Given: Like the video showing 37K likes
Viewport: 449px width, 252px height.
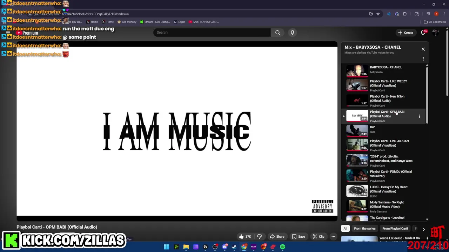Looking at the screenshot, I should point(245,237).
